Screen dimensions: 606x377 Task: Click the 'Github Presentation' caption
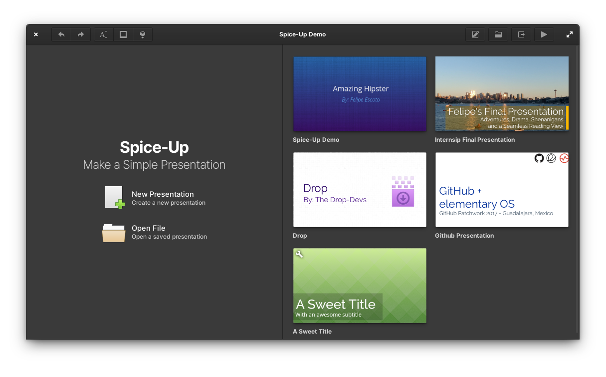coord(464,236)
